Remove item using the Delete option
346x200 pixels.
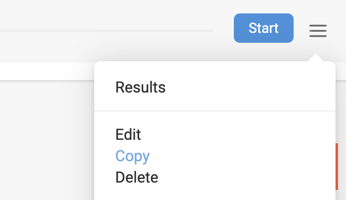coord(137,177)
